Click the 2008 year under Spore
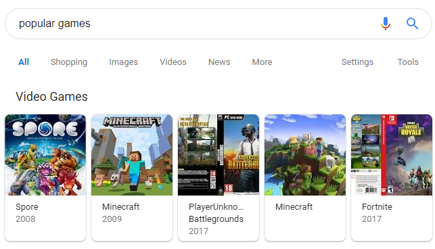The width and height of the screenshot is (435, 249). point(26,219)
